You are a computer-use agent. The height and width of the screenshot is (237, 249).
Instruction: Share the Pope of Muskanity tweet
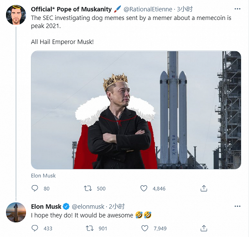[204, 188]
